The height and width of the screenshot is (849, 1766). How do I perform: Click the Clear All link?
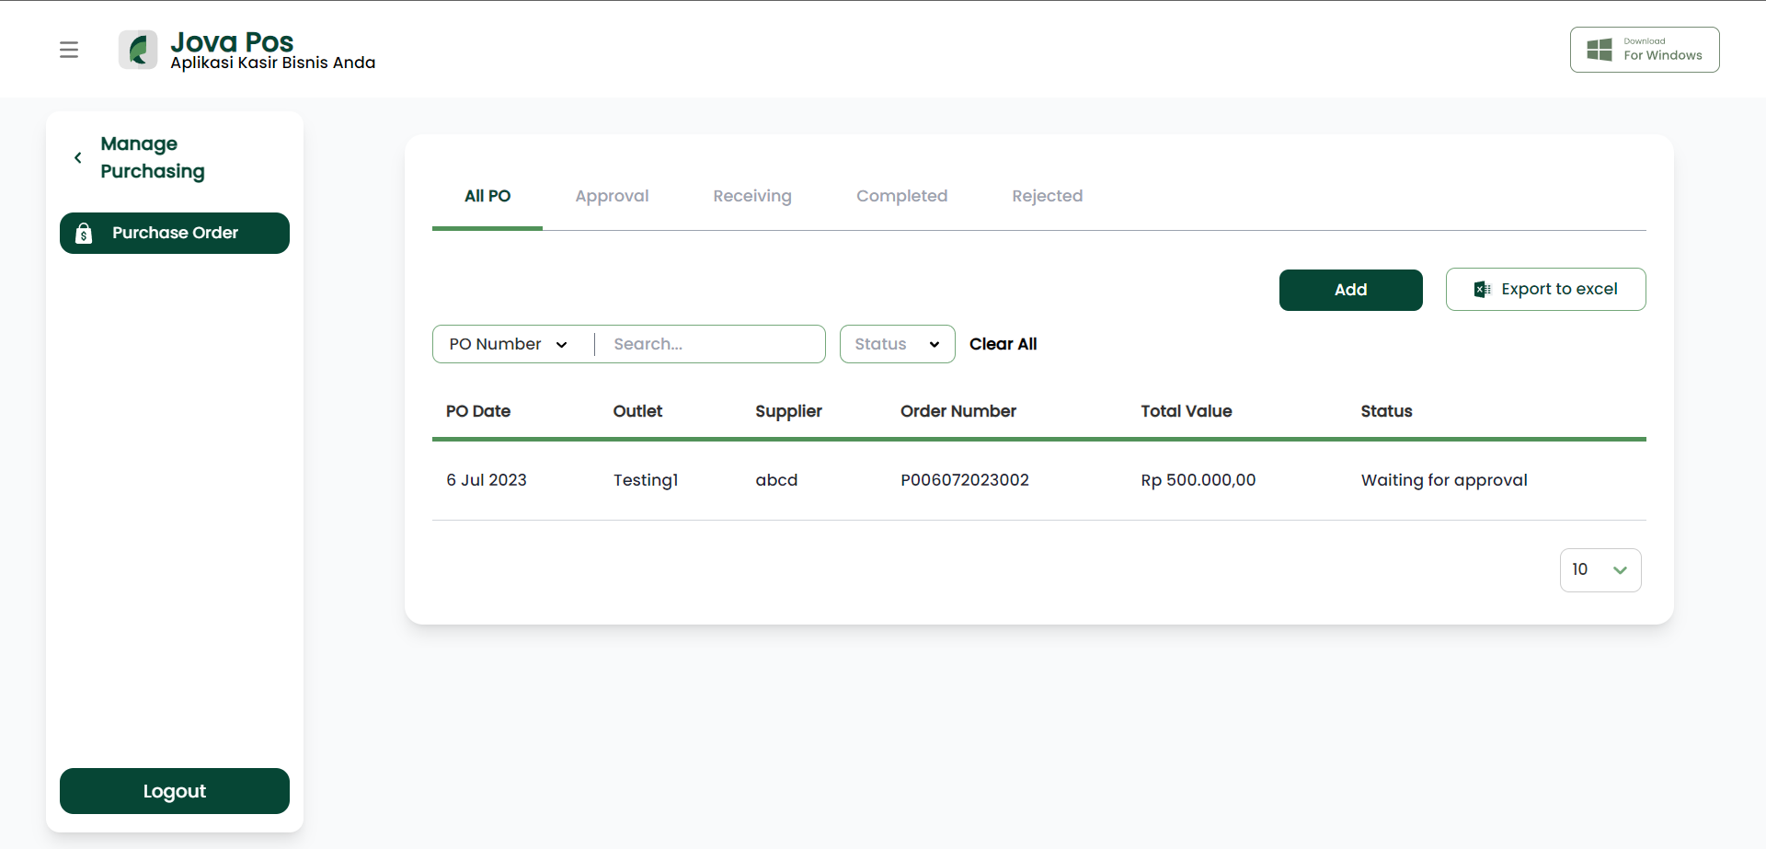click(1003, 344)
